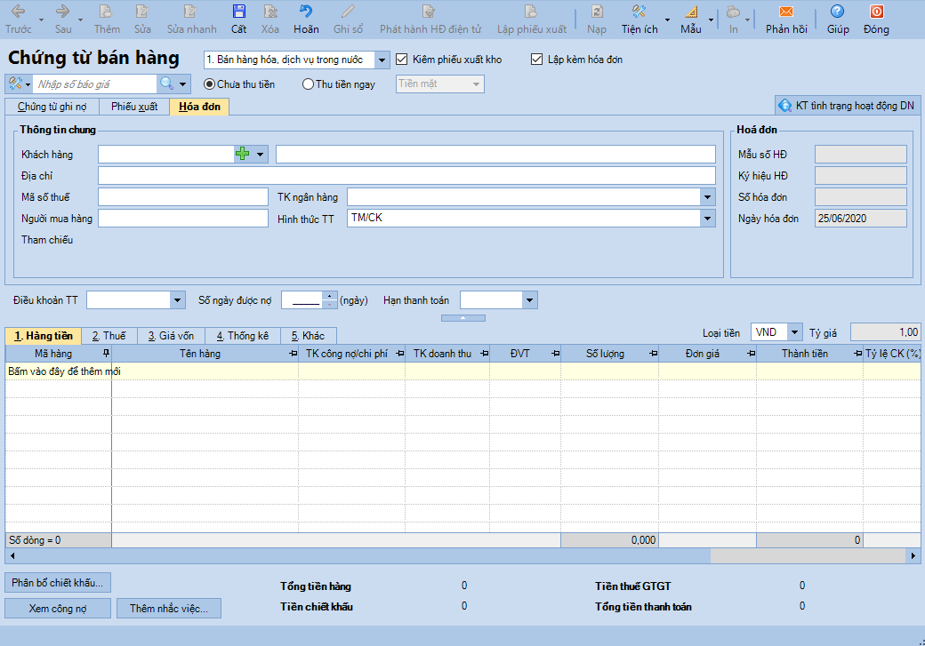Select the Thu tiền ngay radio option
This screenshot has height=646, width=925.
point(309,84)
